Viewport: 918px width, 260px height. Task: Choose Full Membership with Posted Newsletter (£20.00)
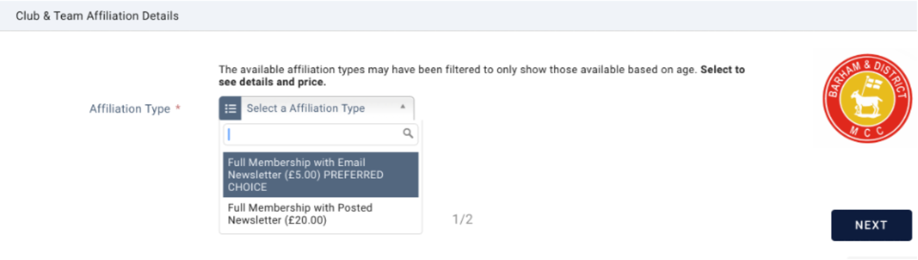[320, 214]
